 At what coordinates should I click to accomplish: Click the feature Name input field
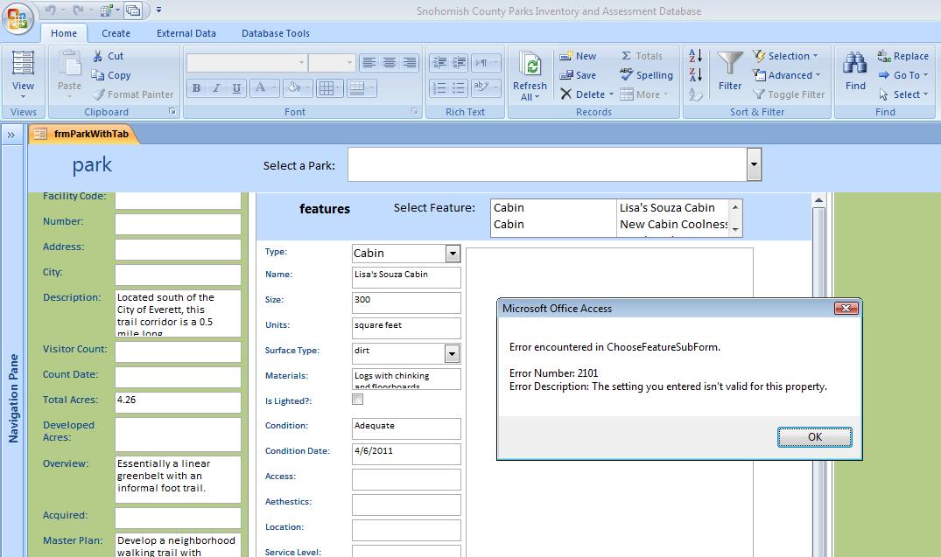[x=406, y=277]
